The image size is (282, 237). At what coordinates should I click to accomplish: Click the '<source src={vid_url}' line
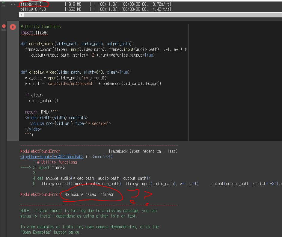click(70, 123)
